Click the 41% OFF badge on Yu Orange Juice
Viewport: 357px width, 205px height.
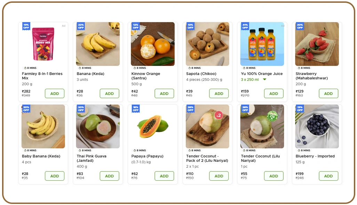point(245,26)
